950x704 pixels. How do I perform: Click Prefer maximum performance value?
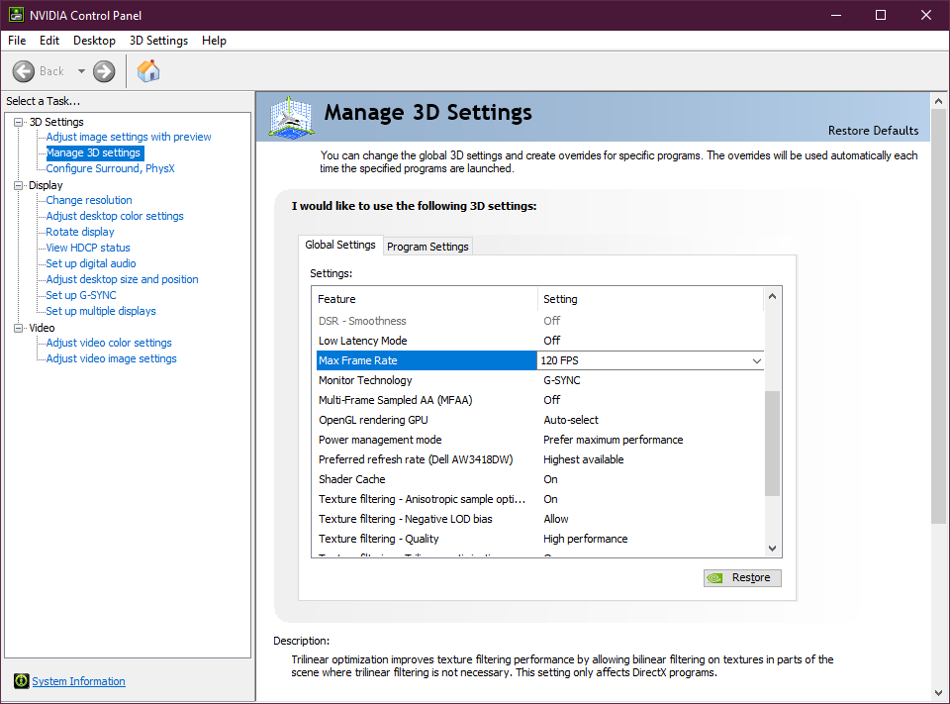click(x=614, y=440)
